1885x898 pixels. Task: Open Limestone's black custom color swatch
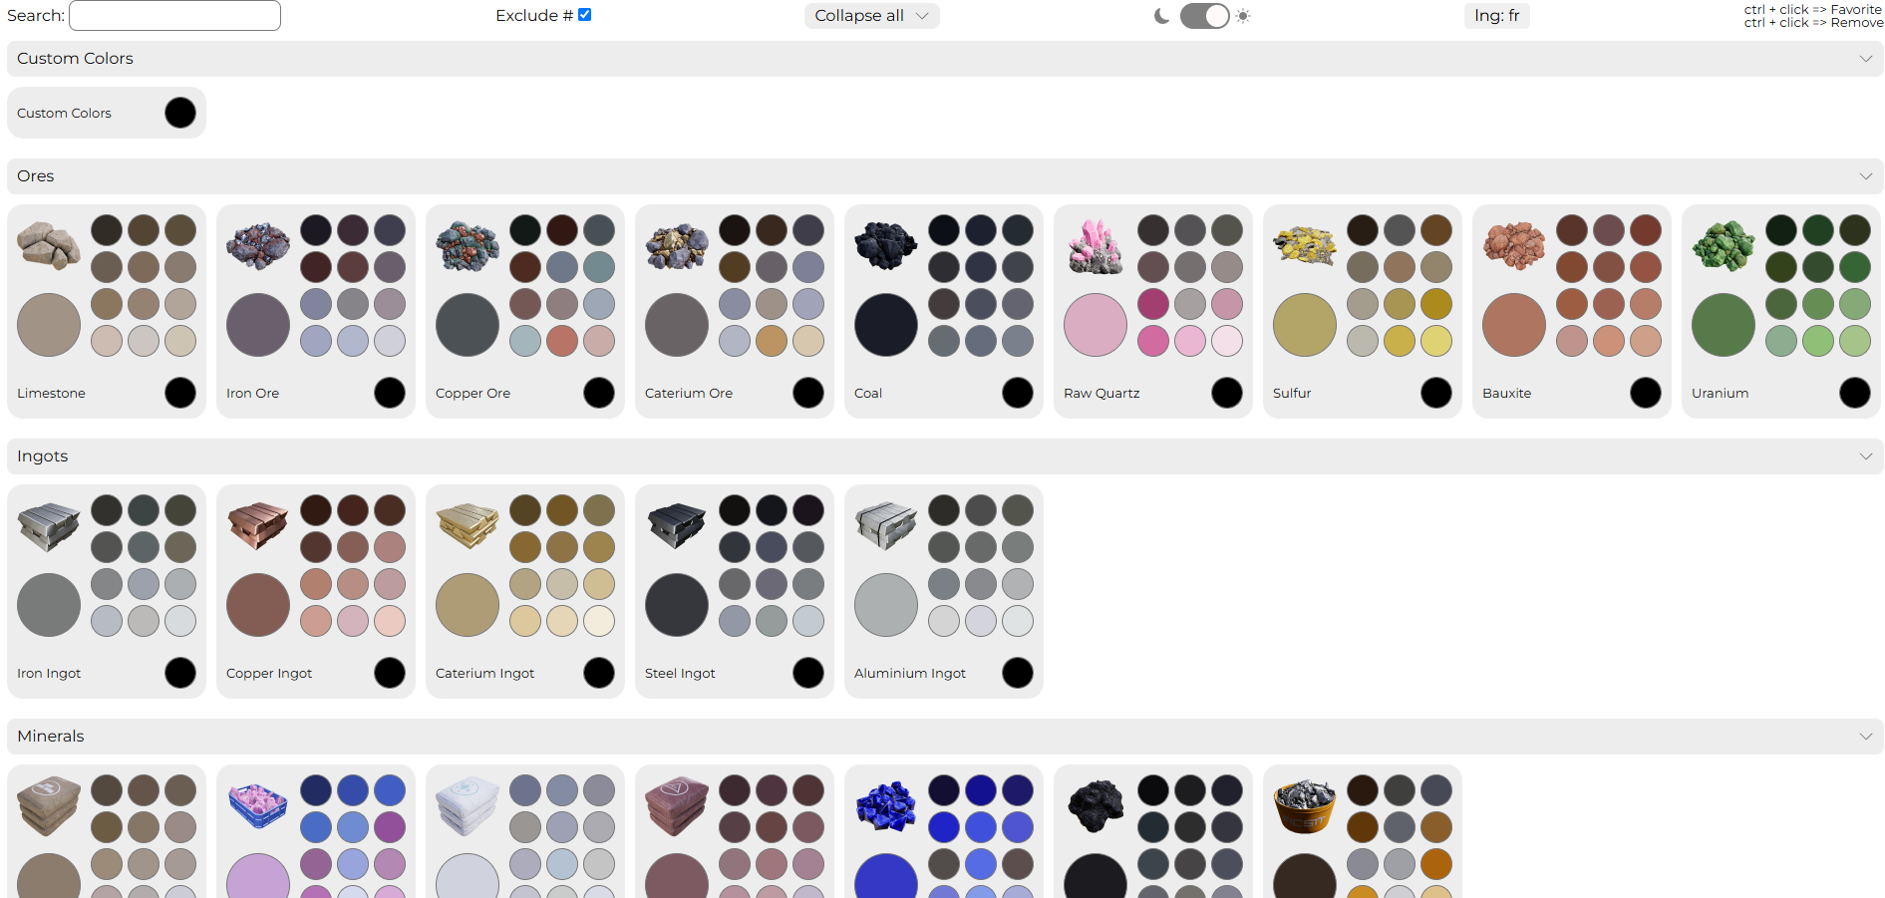click(x=180, y=393)
